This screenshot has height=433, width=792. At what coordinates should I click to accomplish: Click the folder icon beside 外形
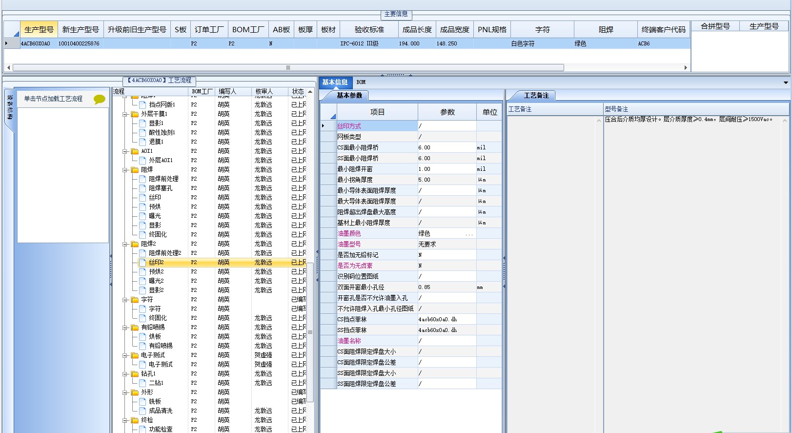135,392
